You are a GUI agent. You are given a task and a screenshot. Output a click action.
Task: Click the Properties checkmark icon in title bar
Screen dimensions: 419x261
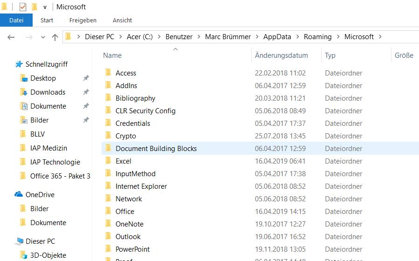click(x=23, y=7)
